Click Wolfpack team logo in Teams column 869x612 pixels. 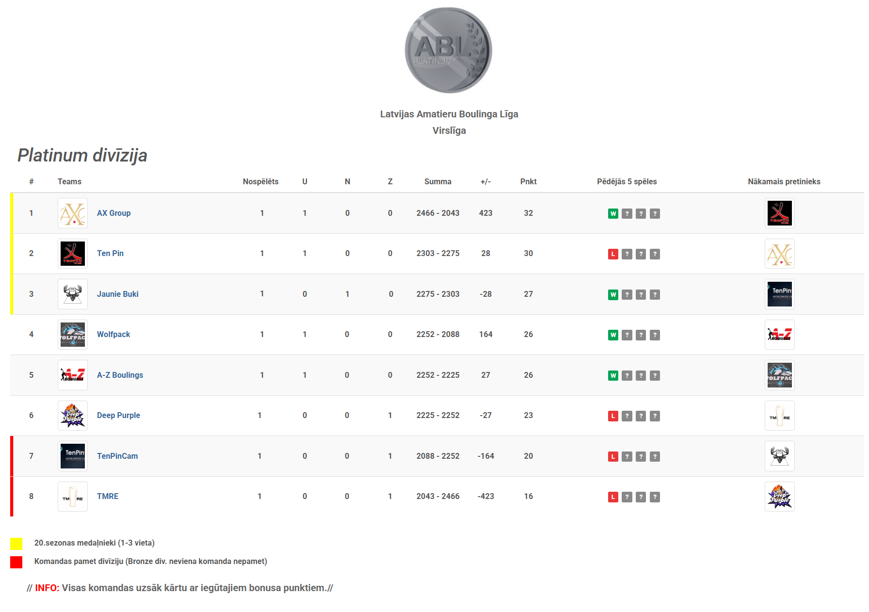tap(73, 335)
